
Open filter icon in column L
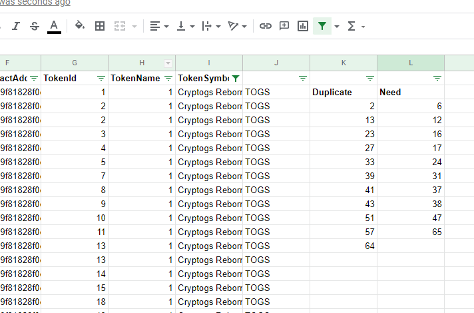coord(437,79)
